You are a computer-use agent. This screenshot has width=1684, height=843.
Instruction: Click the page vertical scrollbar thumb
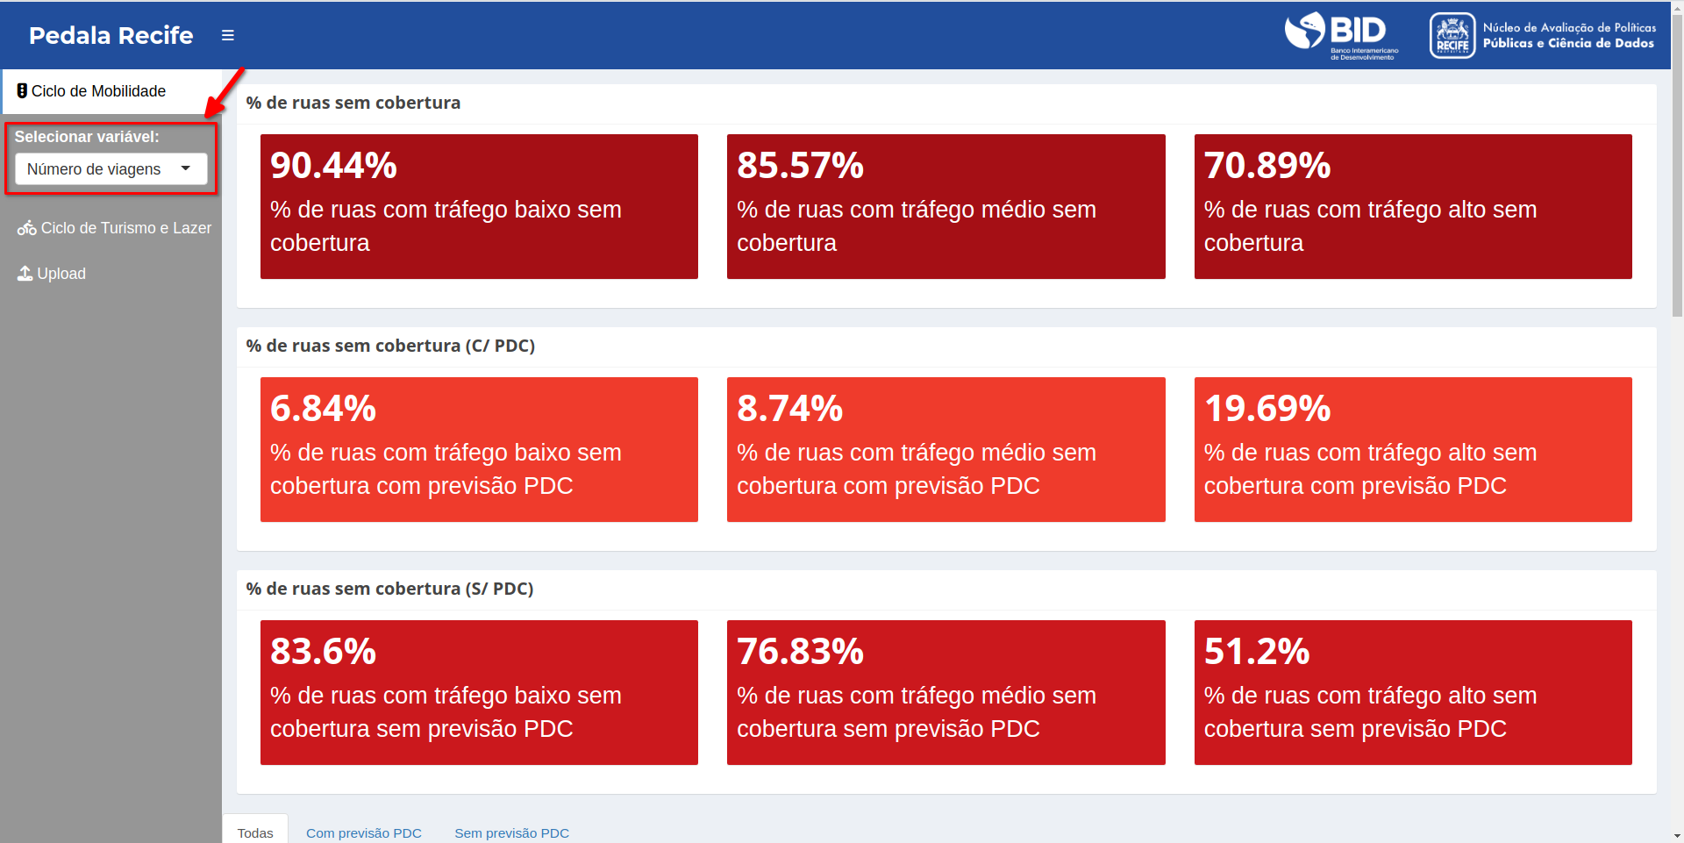point(1678,162)
